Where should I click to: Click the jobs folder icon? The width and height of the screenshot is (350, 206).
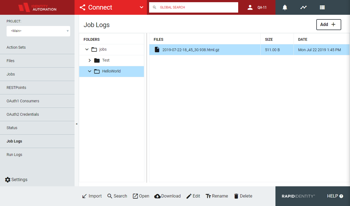tap(94, 50)
